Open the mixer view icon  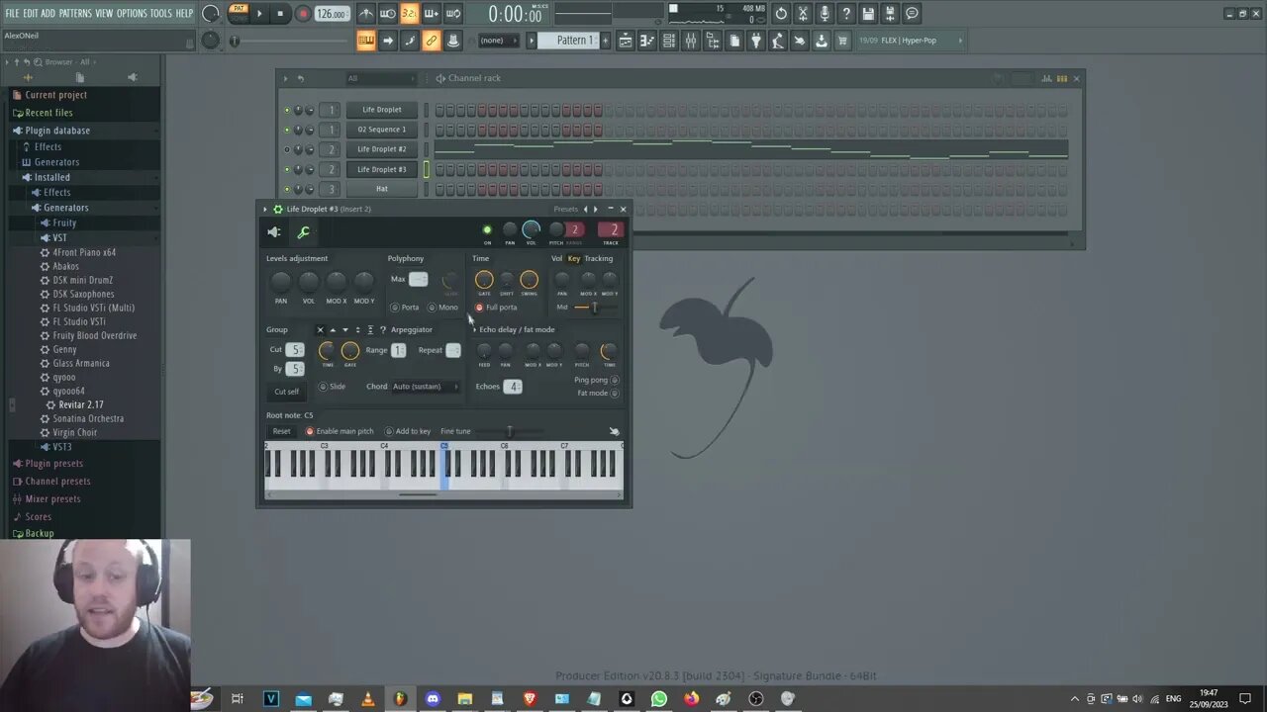click(690, 41)
